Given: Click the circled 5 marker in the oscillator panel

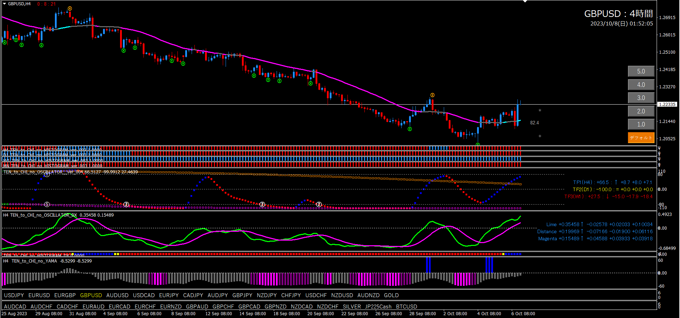Looking at the screenshot, I should coord(47,204).
